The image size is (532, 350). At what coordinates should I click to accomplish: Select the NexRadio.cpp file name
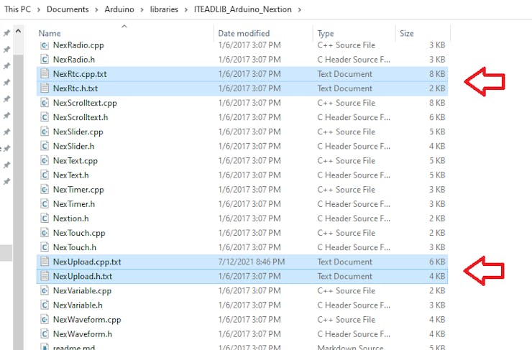pos(78,45)
